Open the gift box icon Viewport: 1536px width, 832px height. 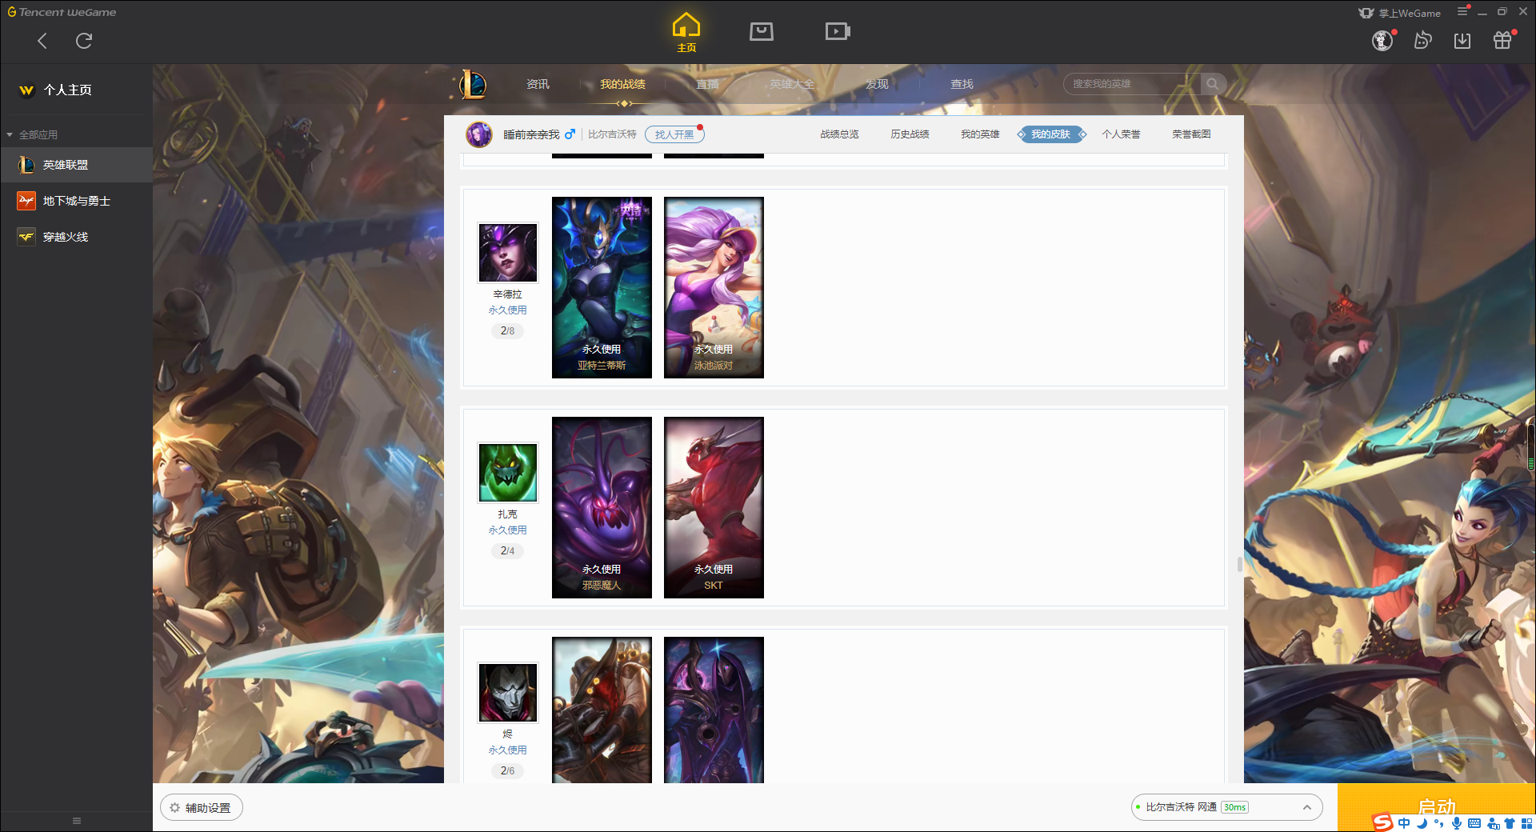click(x=1502, y=40)
